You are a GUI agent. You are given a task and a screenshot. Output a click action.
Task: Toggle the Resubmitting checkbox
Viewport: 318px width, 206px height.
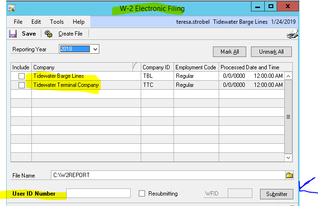(142, 194)
